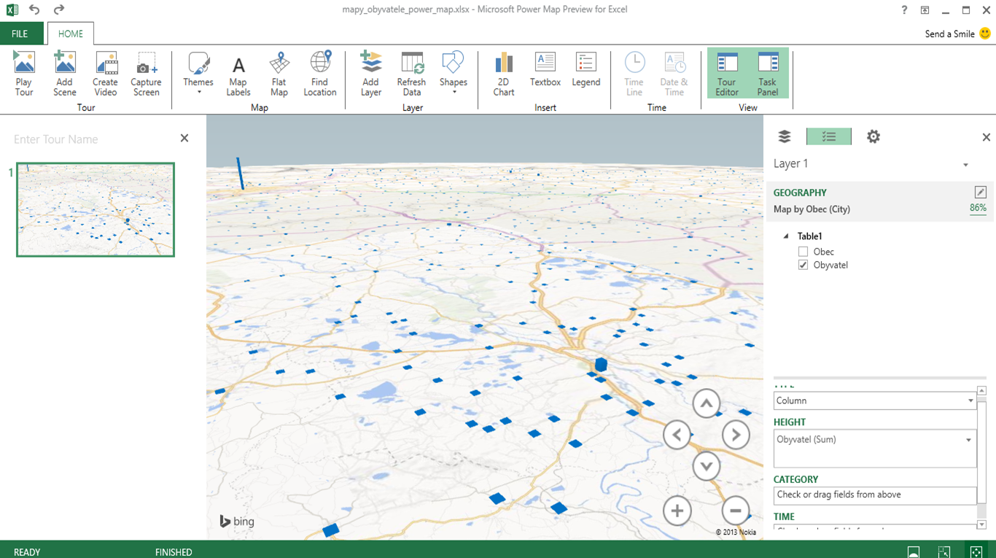Toggle Map Labels on the map
The image size is (996, 558).
point(238,74)
